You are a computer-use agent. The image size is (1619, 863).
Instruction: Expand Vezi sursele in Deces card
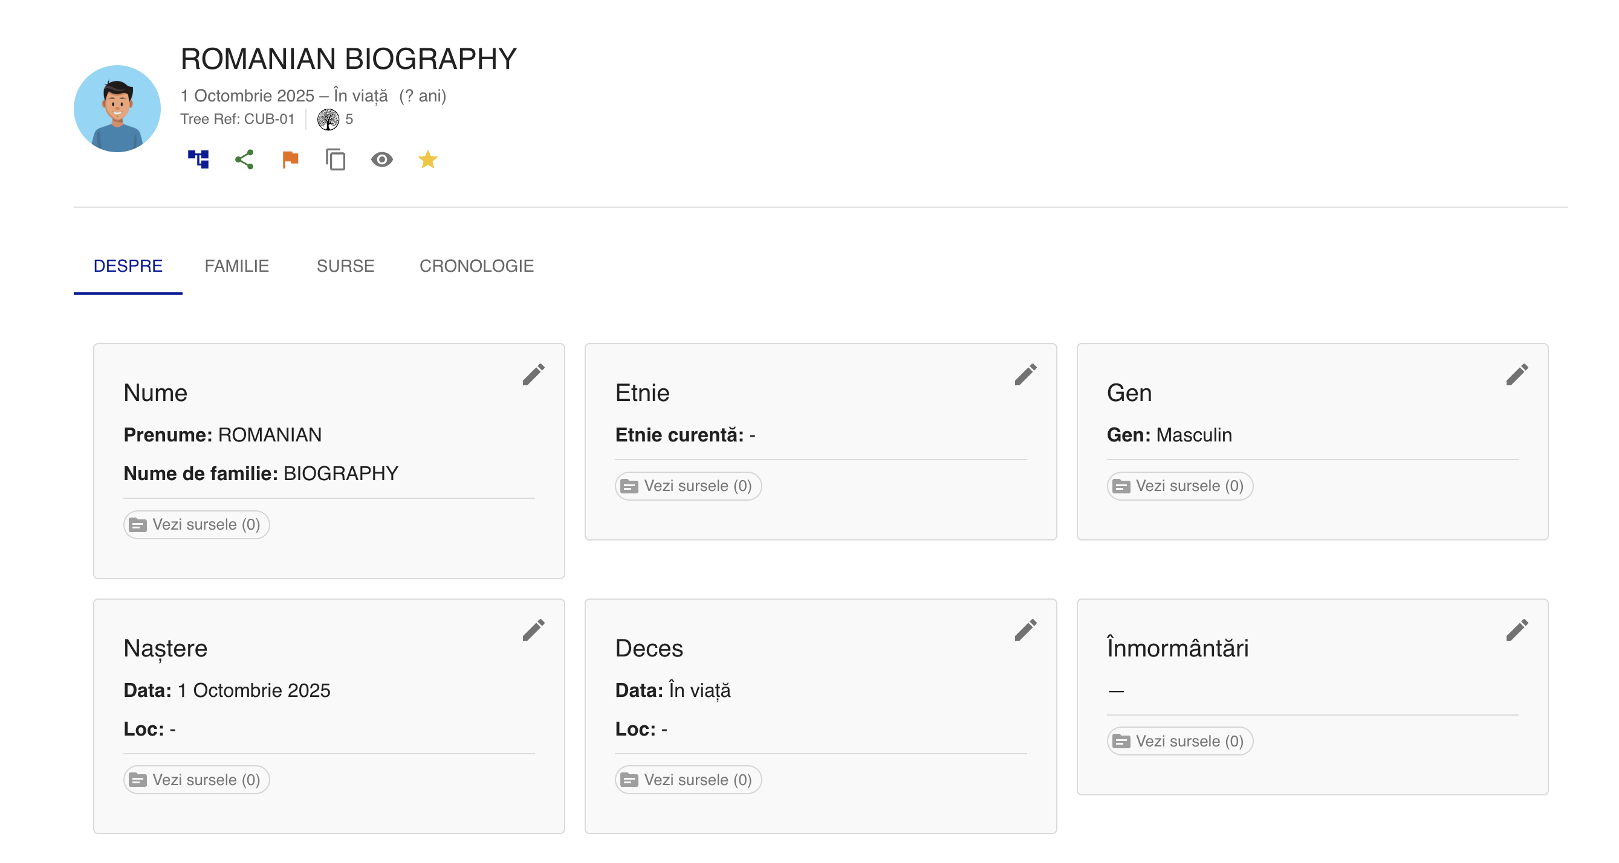687,780
